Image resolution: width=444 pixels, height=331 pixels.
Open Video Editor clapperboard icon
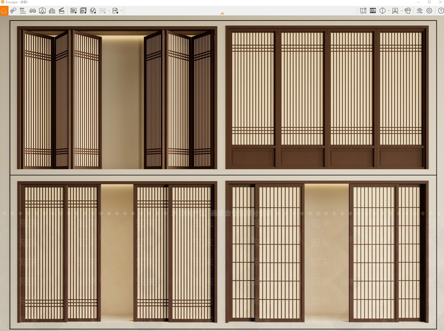click(x=62, y=11)
